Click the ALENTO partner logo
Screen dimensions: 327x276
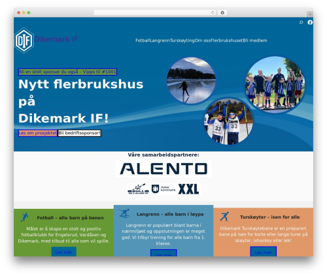tap(163, 169)
